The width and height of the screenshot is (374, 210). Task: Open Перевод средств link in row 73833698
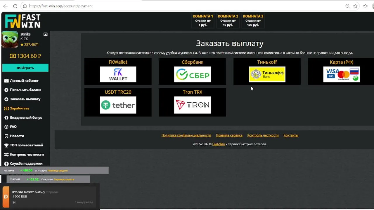(64, 179)
